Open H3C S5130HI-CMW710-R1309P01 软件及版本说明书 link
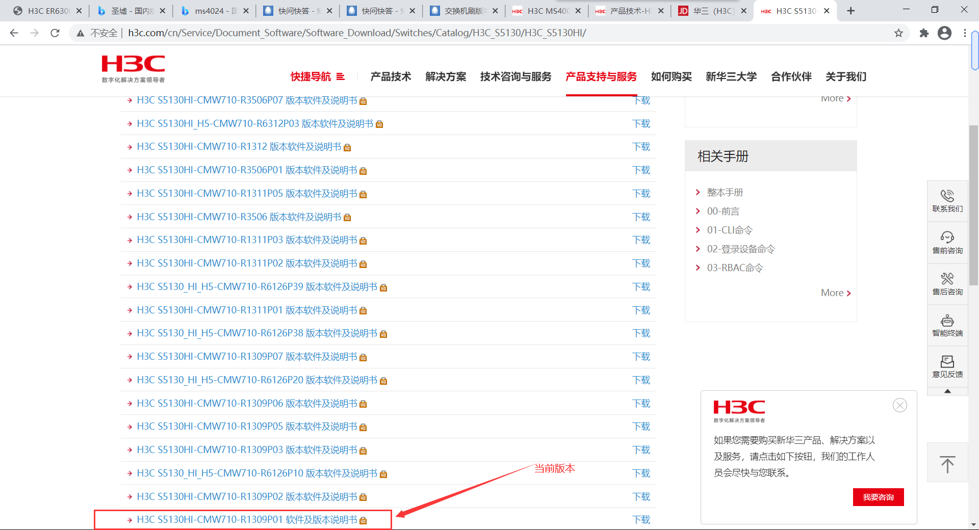The height and width of the screenshot is (530, 979). tap(247, 519)
